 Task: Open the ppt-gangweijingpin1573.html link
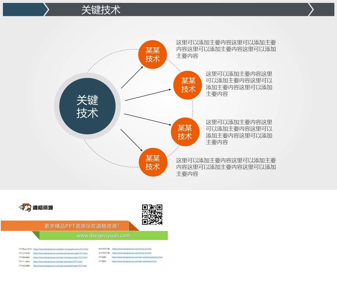(x=60, y=266)
